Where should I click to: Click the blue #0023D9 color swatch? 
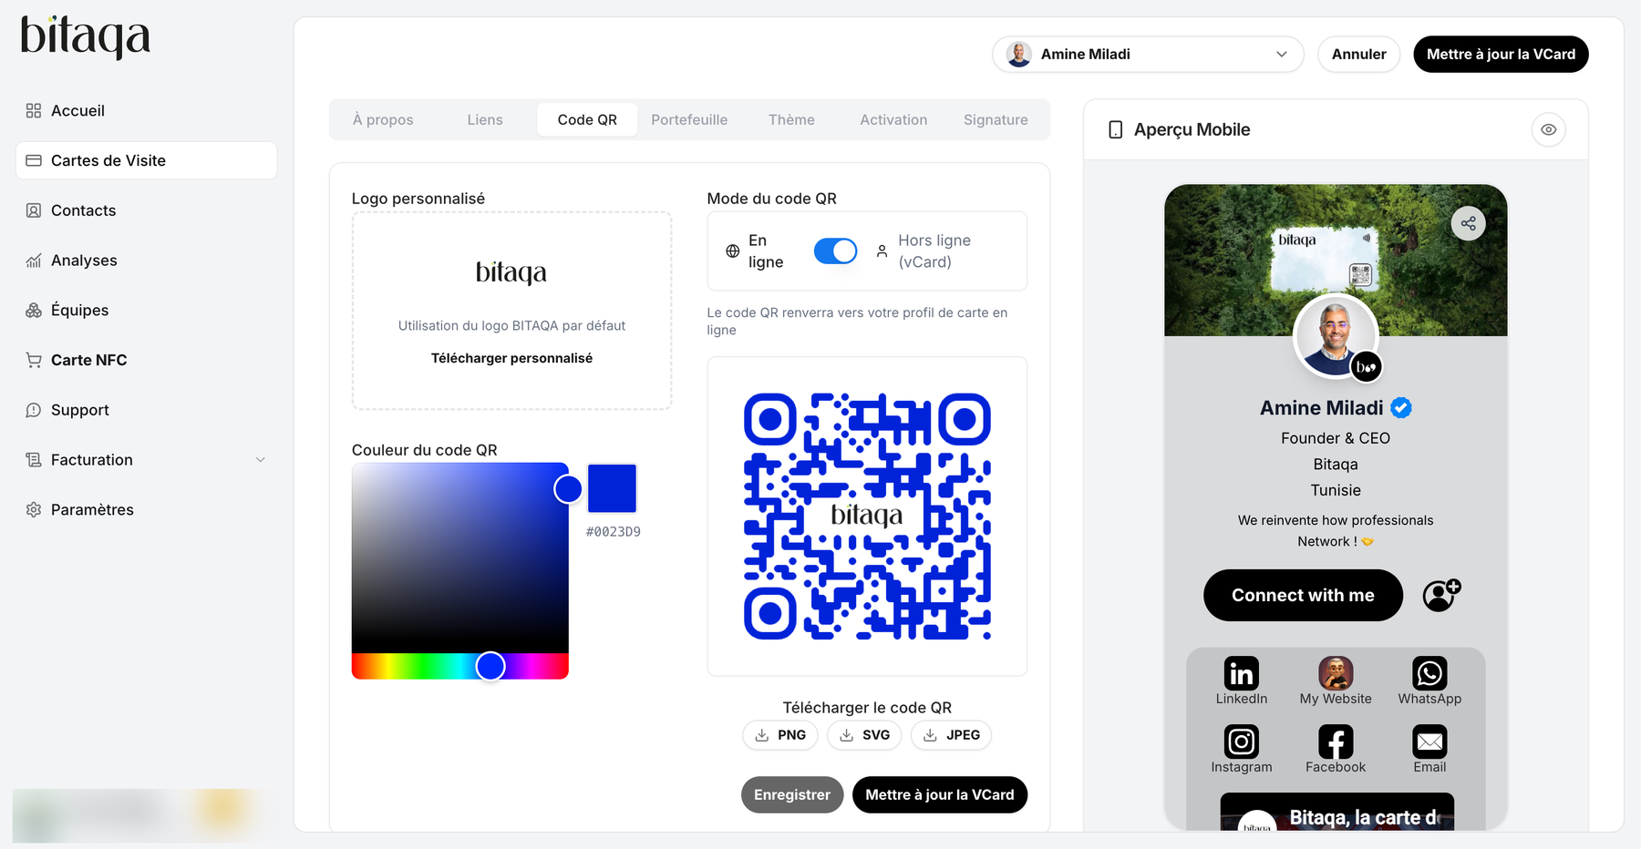tap(612, 488)
